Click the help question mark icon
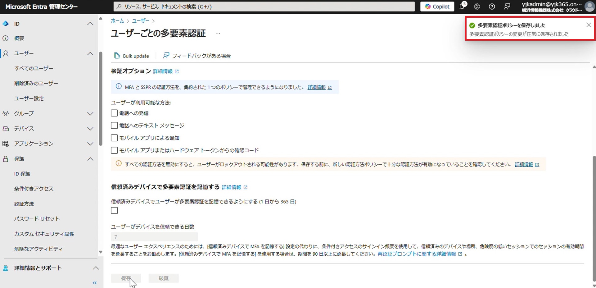 (492, 7)
